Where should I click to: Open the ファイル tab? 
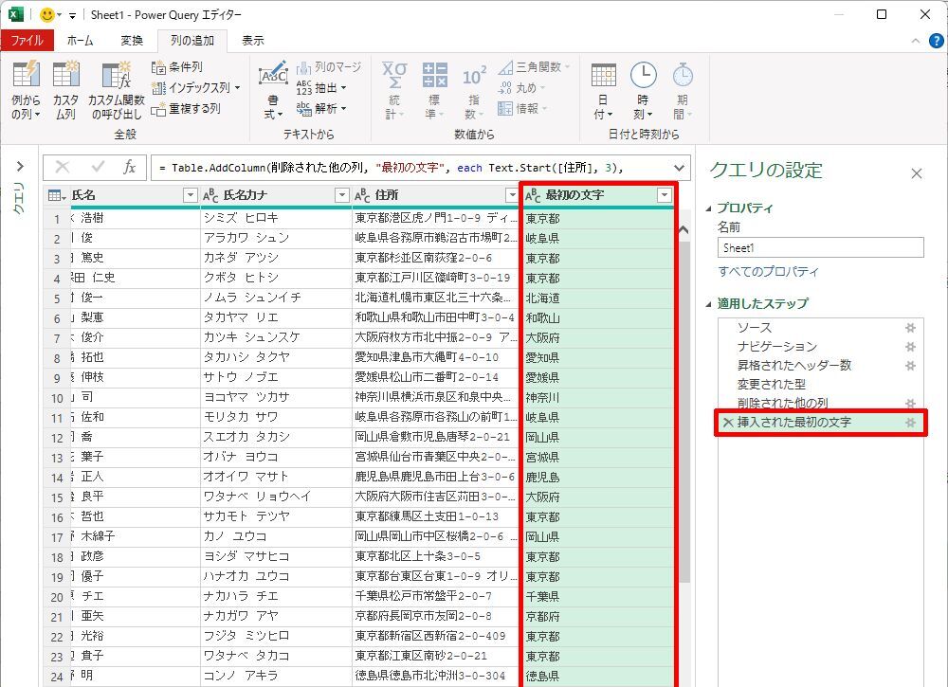27,41
